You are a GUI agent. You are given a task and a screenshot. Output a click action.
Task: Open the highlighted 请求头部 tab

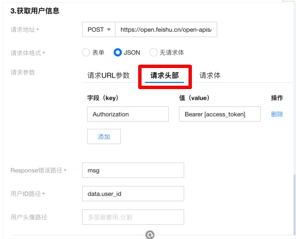[x=165, y=75]
